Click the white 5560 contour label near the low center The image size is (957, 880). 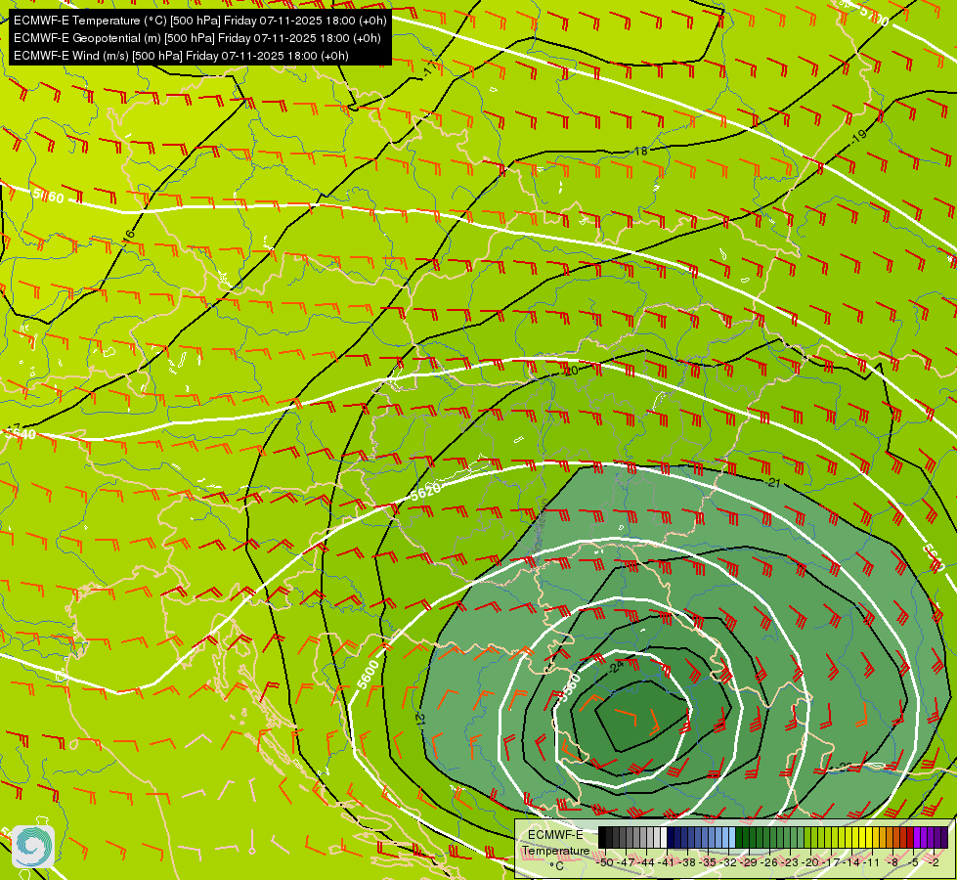pyautogui.click(x=571, y=687)
